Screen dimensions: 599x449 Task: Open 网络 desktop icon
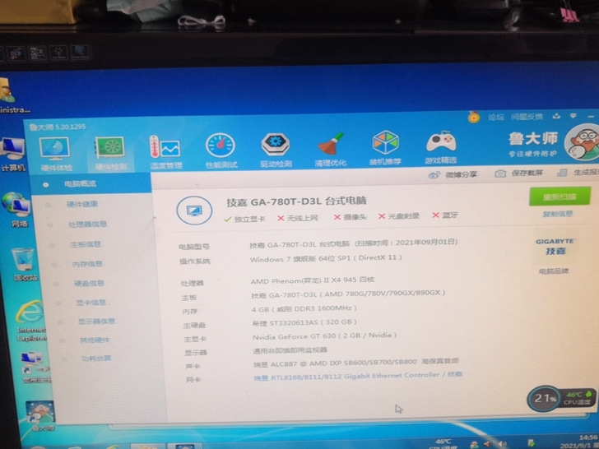coord(16,210)
